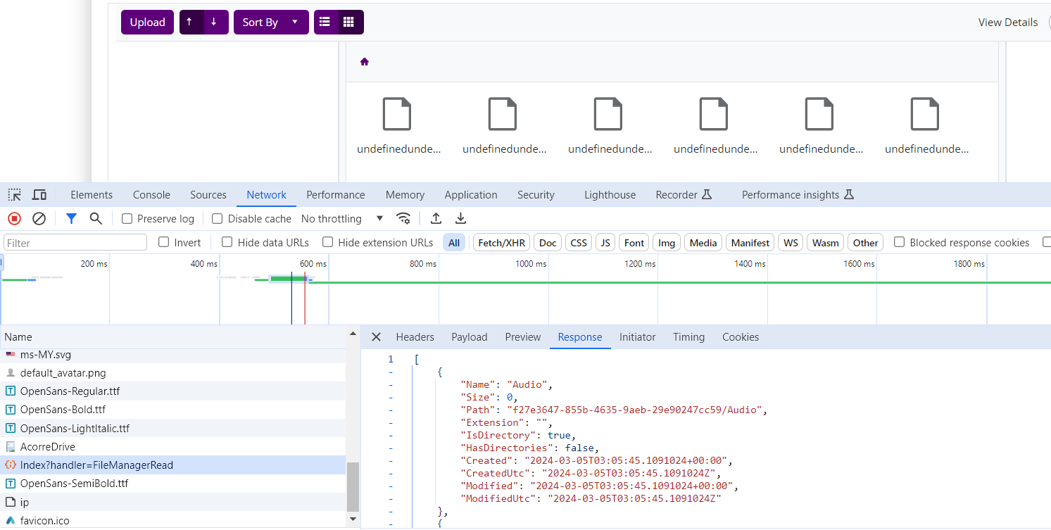Toggle device toolbar icon
This screenshot has height=530, width=1051.
click(39, 195)
